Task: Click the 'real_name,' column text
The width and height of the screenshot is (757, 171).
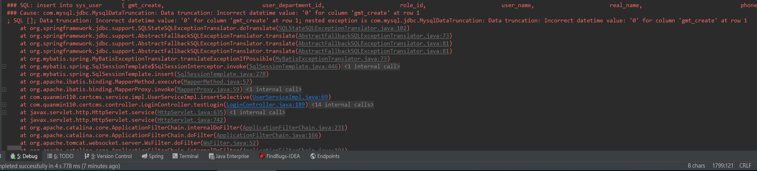Action: click(x=626, y=5)
